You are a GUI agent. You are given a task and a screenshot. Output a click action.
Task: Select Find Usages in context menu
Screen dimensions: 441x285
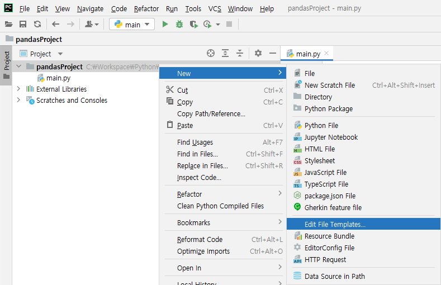tap(224, 142)
